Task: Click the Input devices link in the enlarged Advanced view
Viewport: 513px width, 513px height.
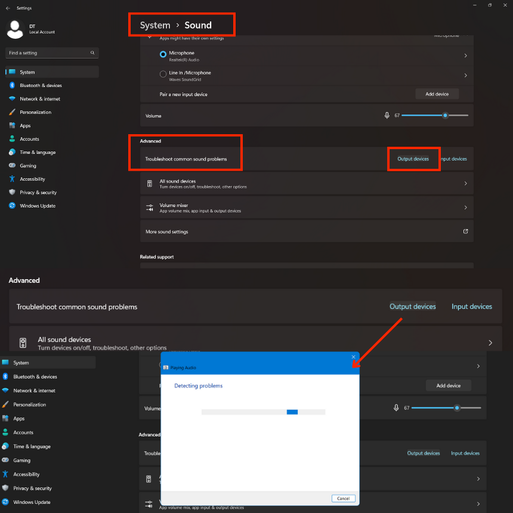Action: pyautogui.click(x=471, y=307)
